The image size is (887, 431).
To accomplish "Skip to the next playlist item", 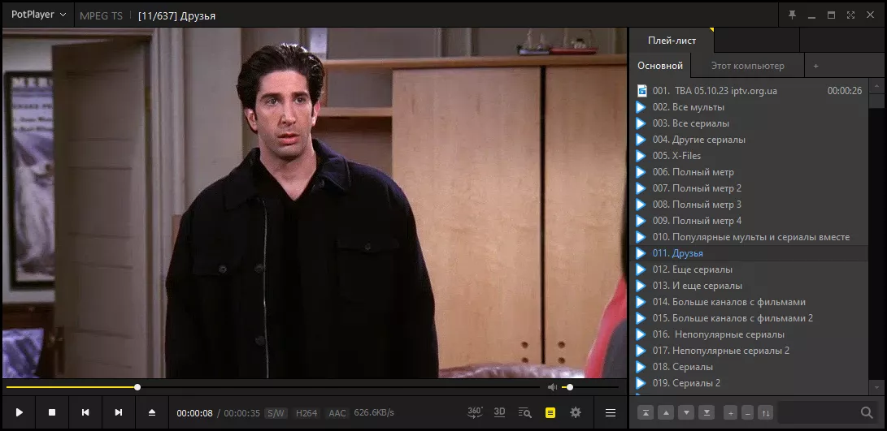I will (119, 412).
